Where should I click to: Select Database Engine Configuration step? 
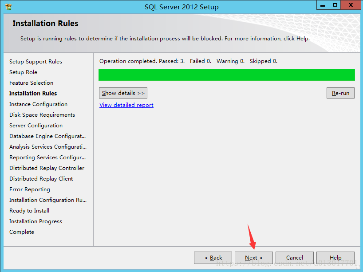tap(47, 136)
